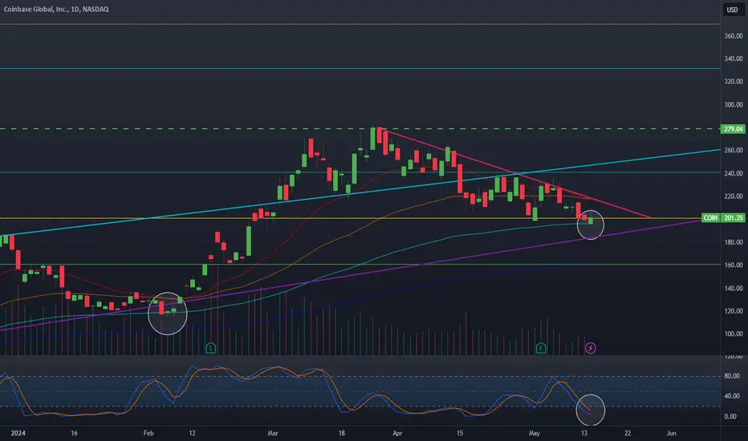
Task: Click the 300.00 price axis label
Action: tap(734, 105)
